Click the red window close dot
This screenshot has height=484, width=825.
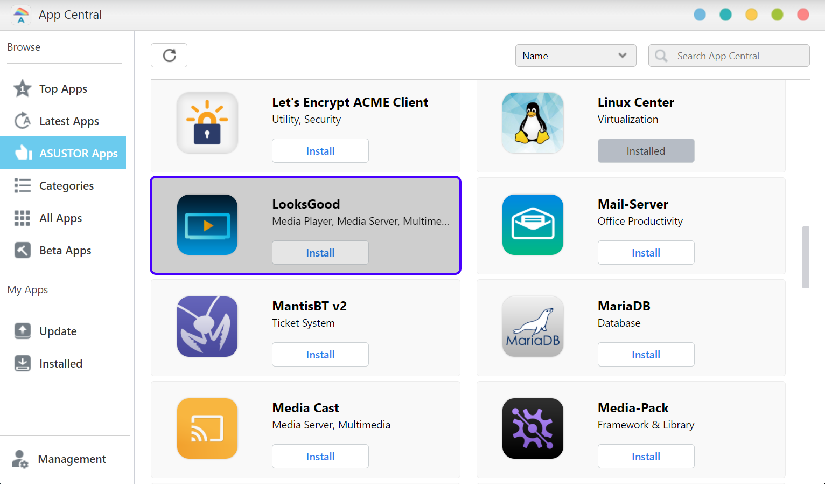click(x=803, y=15)
